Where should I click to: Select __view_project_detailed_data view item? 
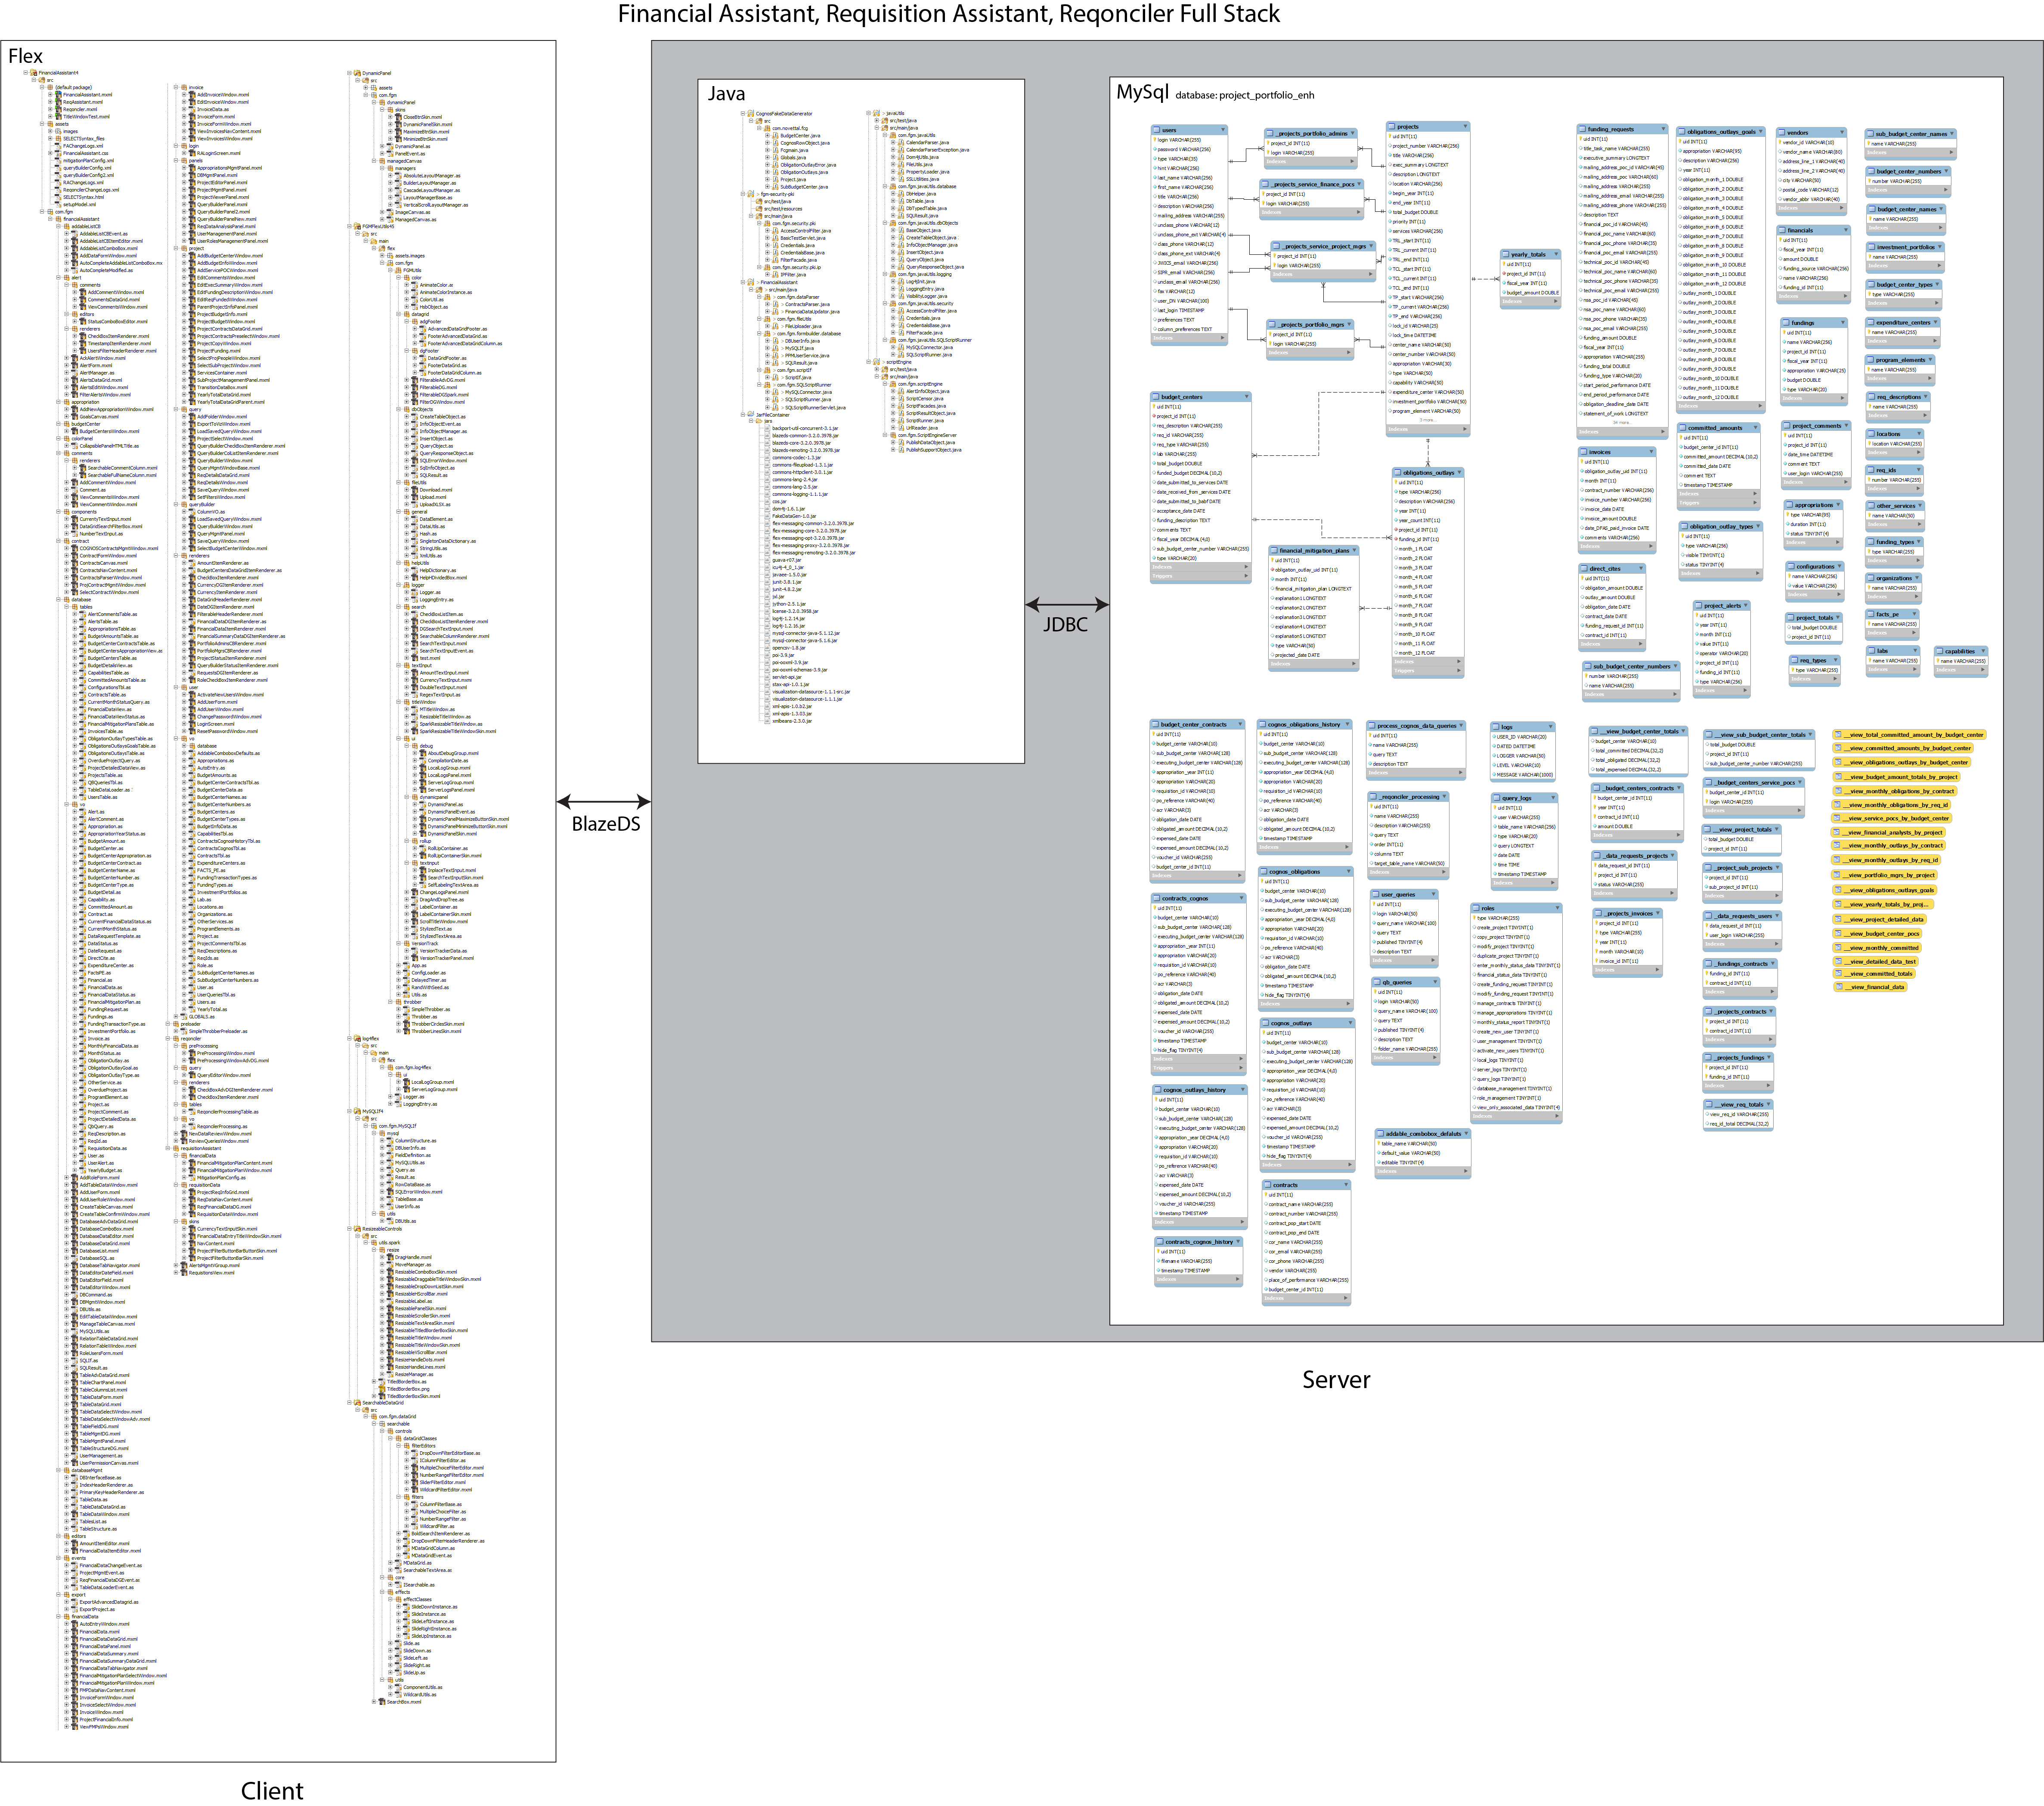point(1880,919)
